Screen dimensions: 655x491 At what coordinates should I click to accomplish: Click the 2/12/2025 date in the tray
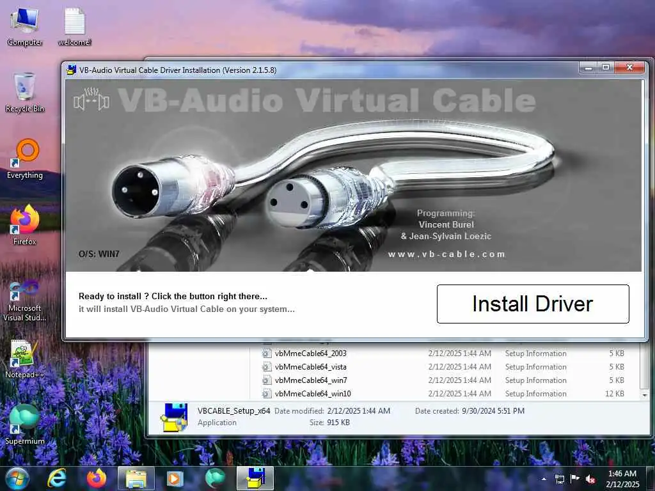(622, 485)
